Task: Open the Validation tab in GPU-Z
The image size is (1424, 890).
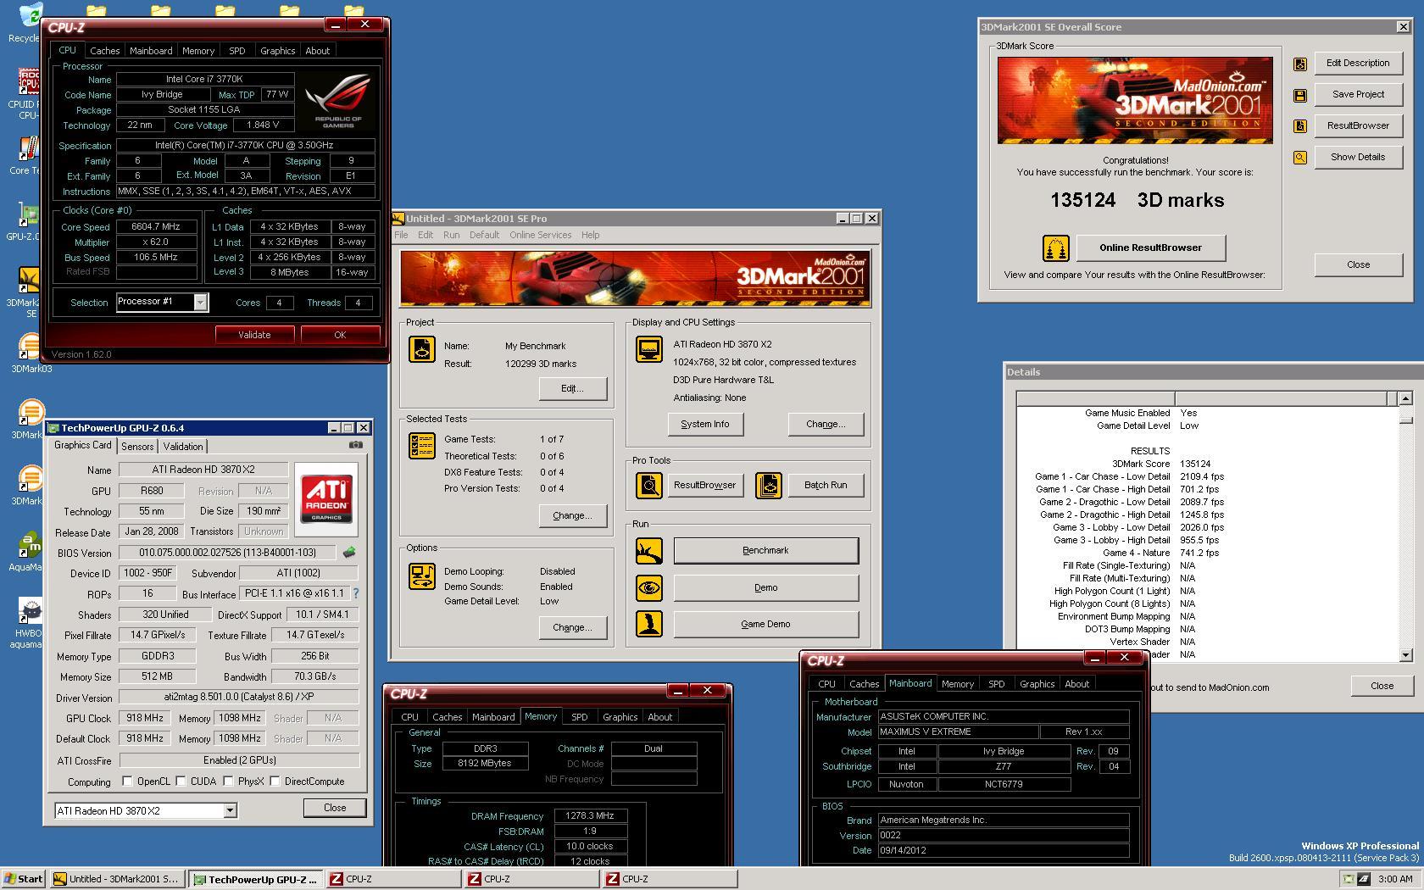Action: tap(183, 447)
